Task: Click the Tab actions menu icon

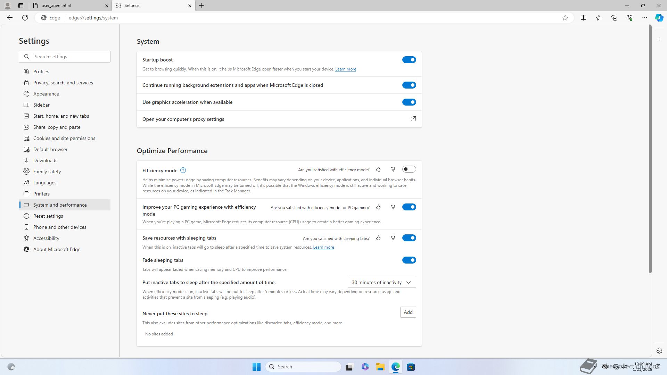Action: click(x=21, y=6)
